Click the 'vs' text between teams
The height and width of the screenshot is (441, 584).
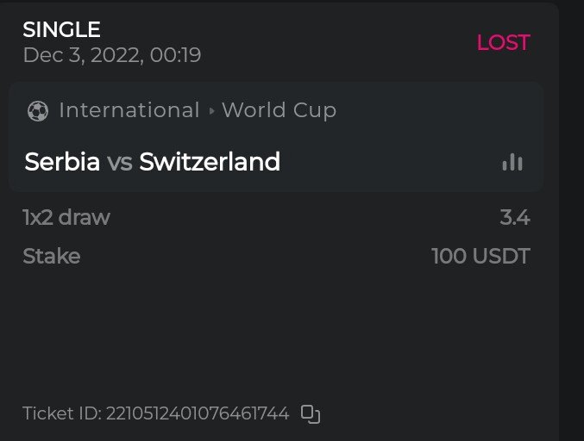(x=120, y=162)
